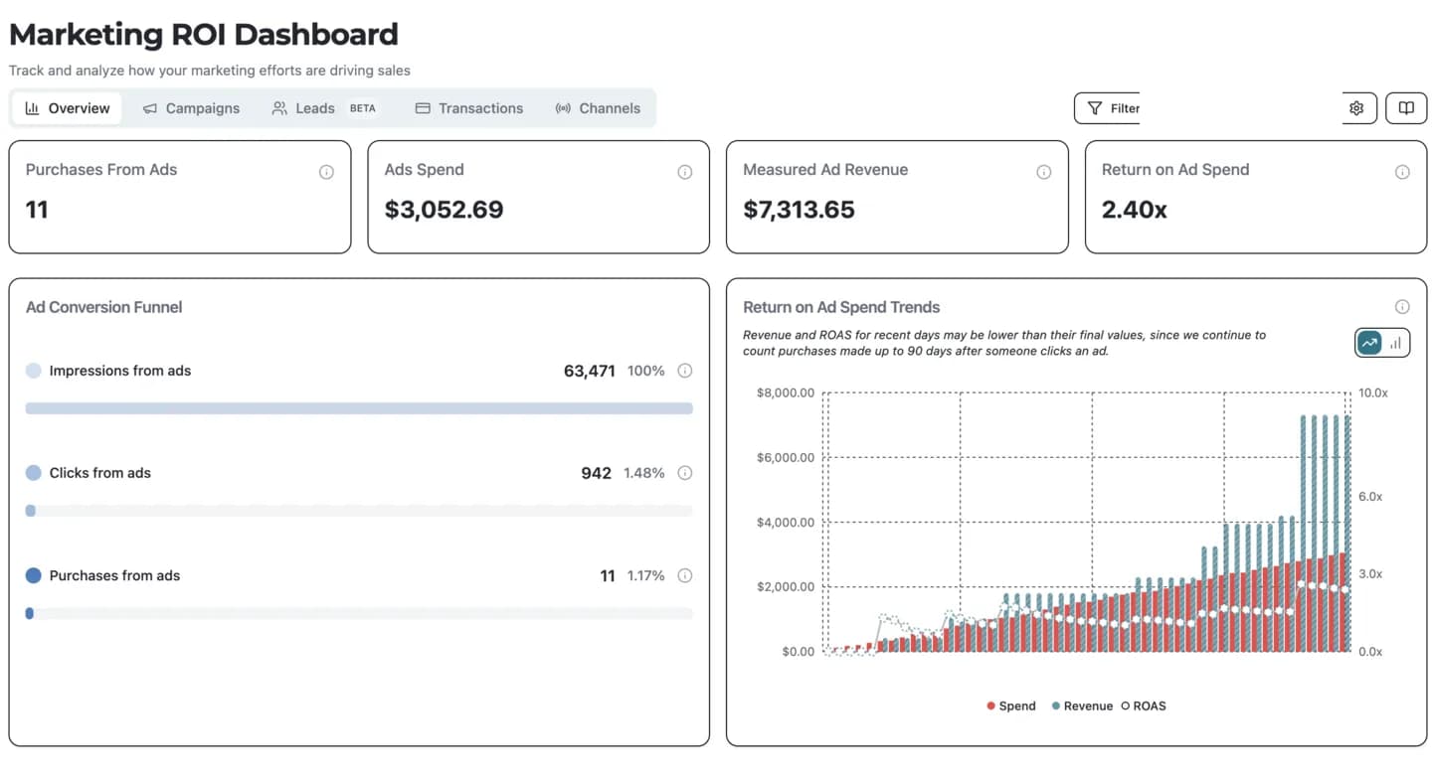Click the Impressions from ads progress bar
The width and height of the screenshot is (1432, 777).
tap(359, 408)
